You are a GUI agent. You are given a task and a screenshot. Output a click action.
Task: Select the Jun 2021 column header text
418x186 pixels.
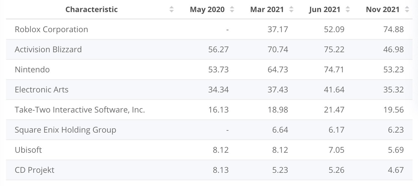pos(324,9)
